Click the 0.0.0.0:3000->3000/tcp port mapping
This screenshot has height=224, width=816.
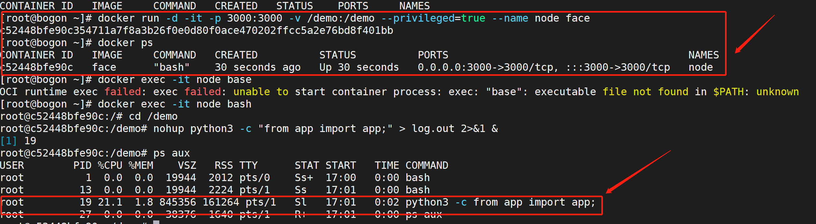(488, 67)
